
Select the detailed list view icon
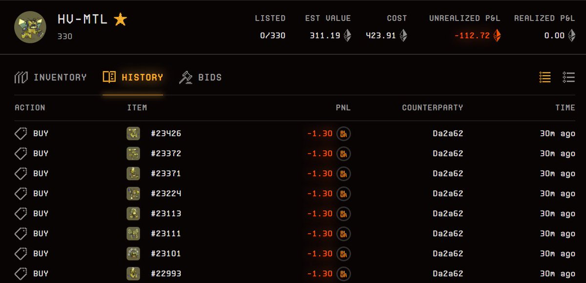[568, 77]
